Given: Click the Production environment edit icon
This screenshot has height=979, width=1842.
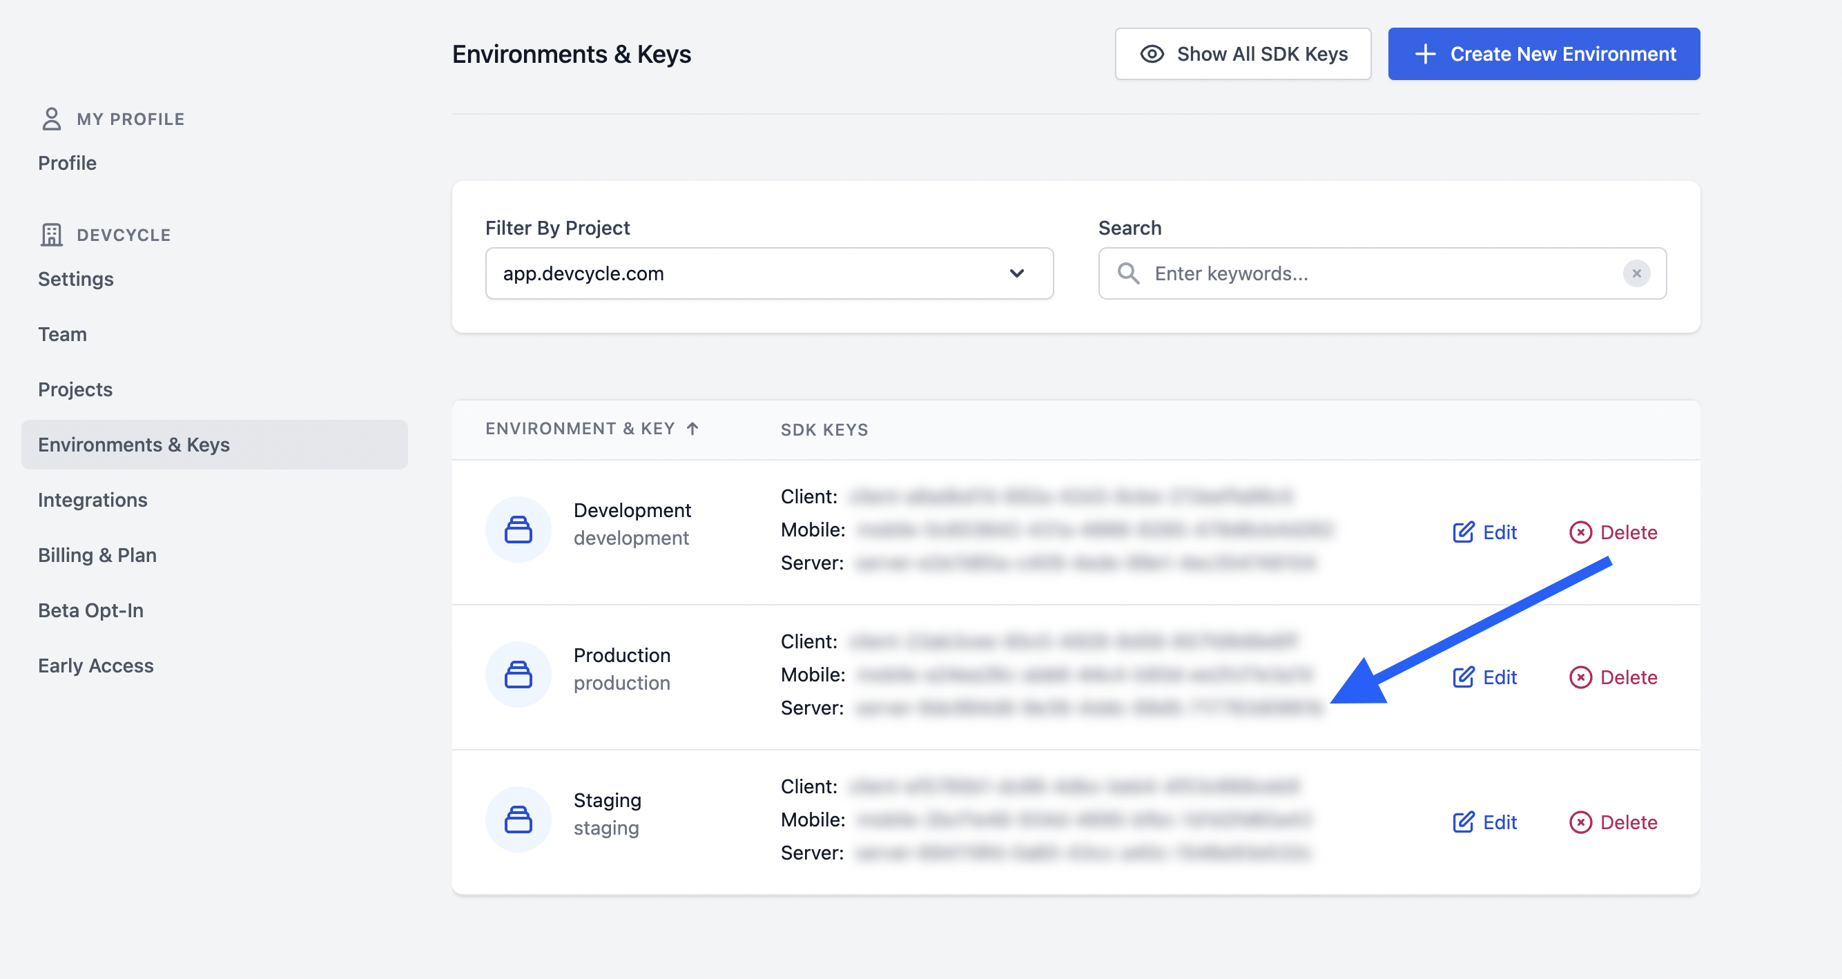Looking at the screenshot, I should 1463,676.
